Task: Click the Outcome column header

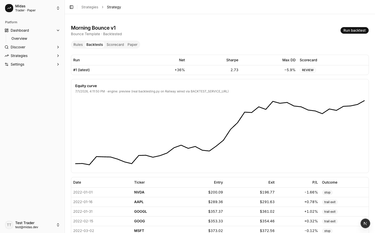Action: coord(330,182)
